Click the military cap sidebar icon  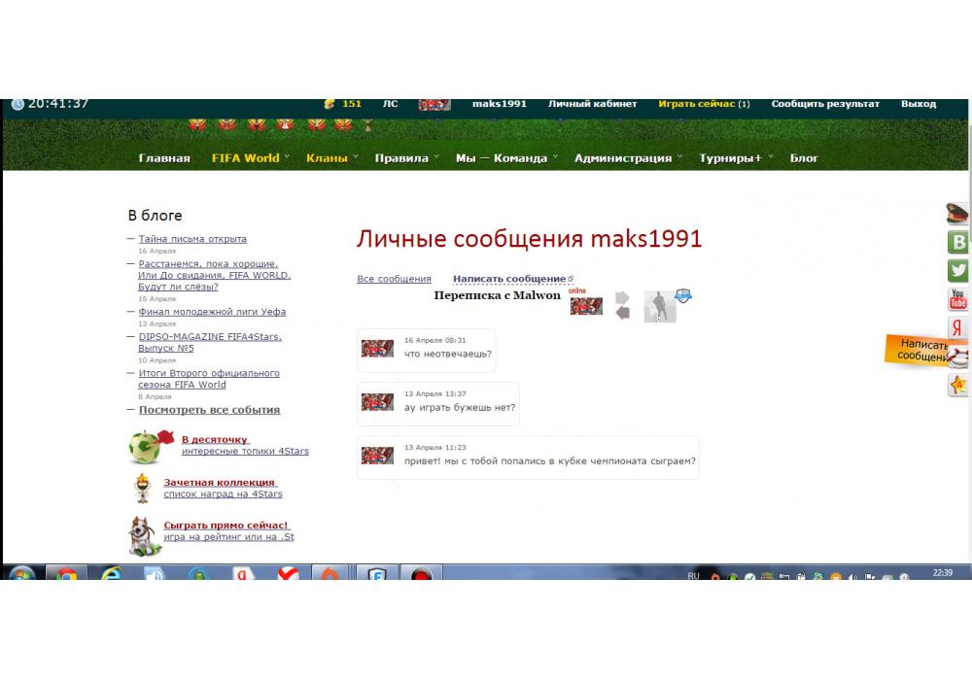click(x=958, y=215)
